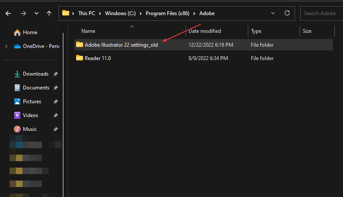Screen dimensions: 343x197
Task: Open address bar history dropdown
Action: [x=273, y=13]
